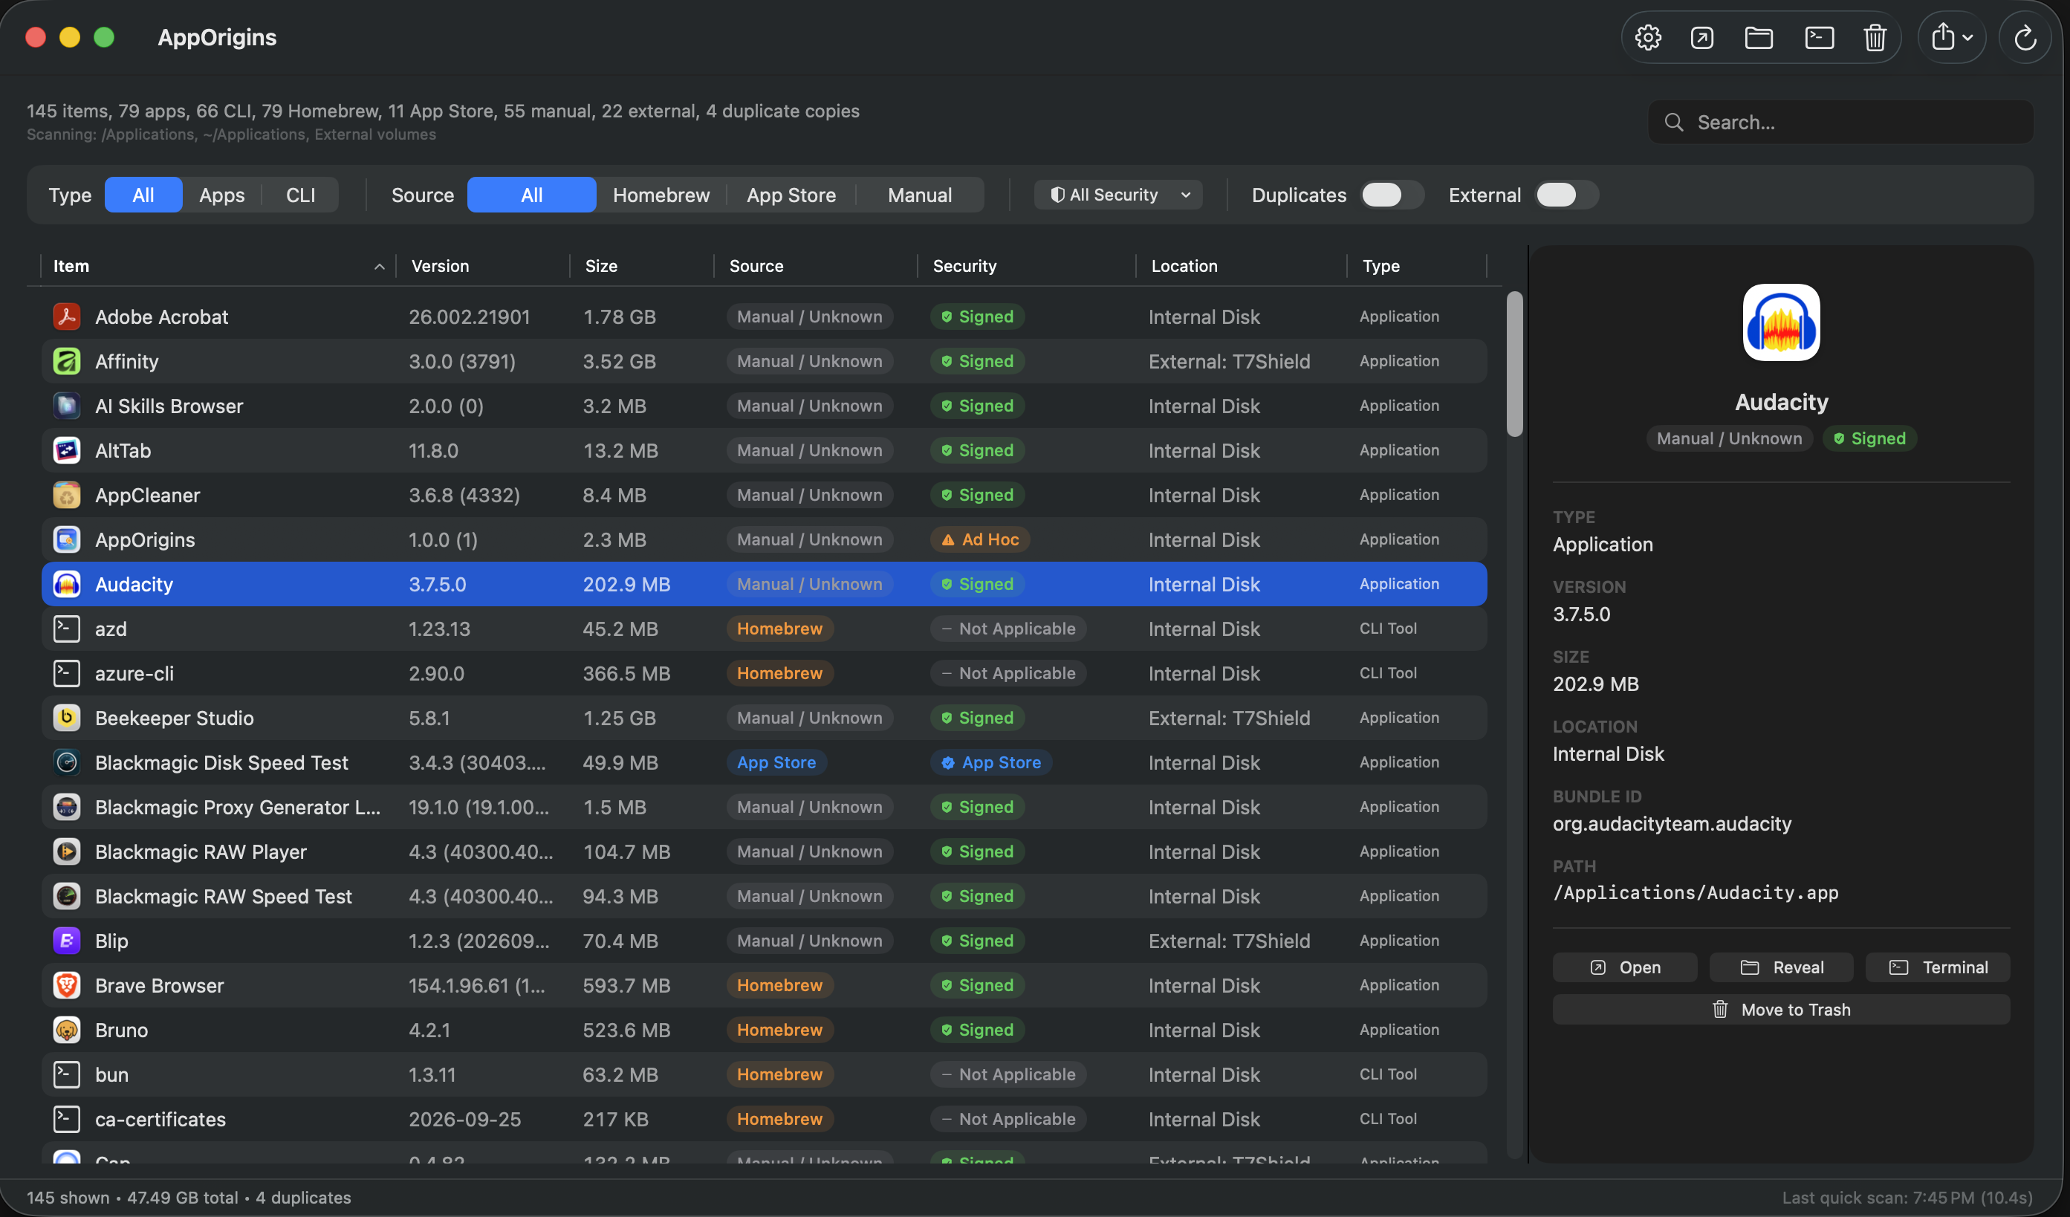The width and height of the screenshot is (2070, 1217).
Task: Open settings via the gear toolbar icon
Action: [x=1648, y=38]
